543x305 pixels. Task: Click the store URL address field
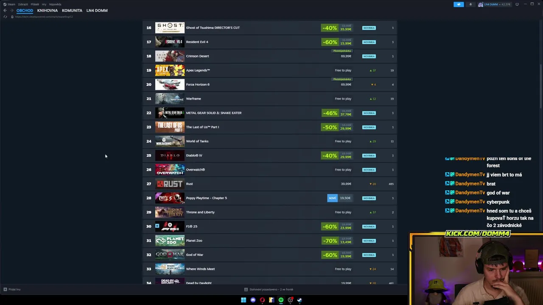click(44, 17)
